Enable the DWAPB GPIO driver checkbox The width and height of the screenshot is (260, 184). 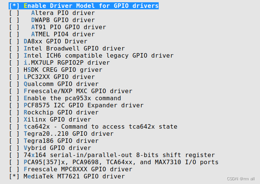click(14, 20)
